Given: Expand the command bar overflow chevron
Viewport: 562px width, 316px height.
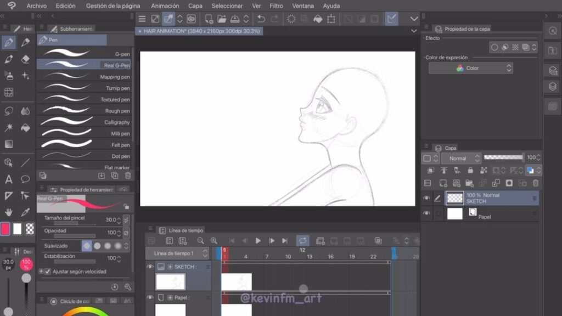Looking at the screenshot, I should click(x=414, y=19).
